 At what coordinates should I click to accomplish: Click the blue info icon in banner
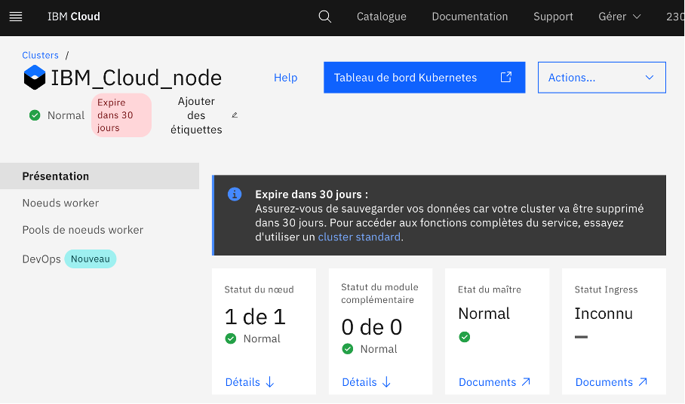coord(235,194)
